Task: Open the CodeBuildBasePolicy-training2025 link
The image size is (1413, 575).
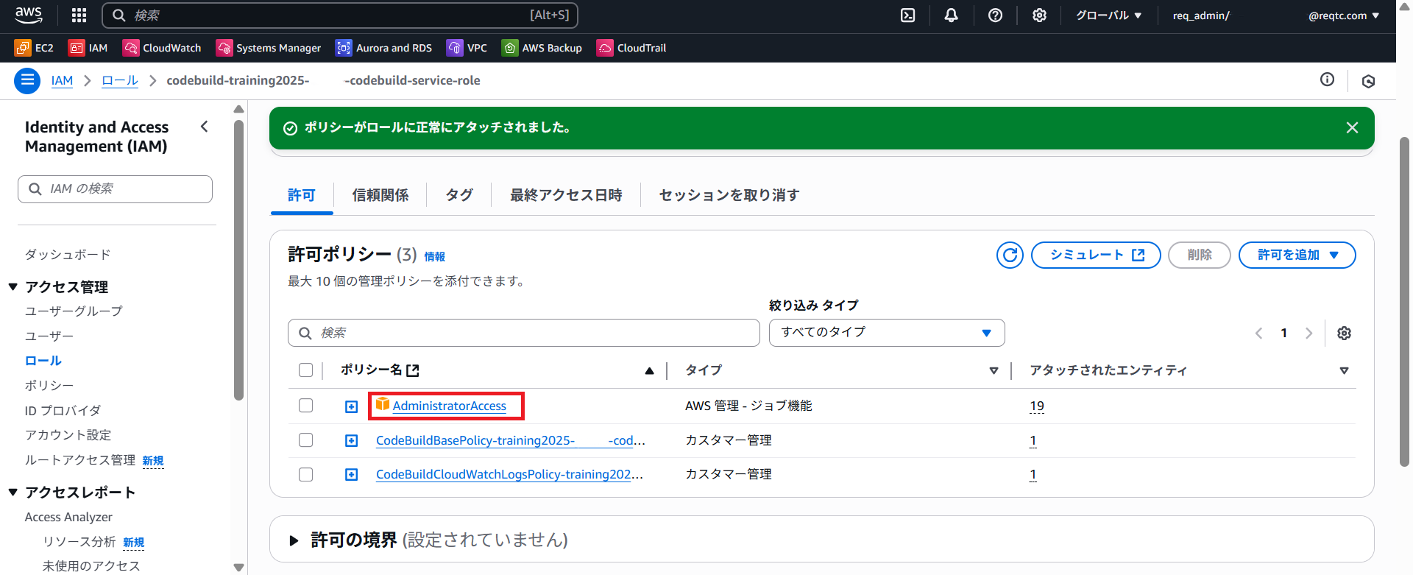Action: pos(511,440)
